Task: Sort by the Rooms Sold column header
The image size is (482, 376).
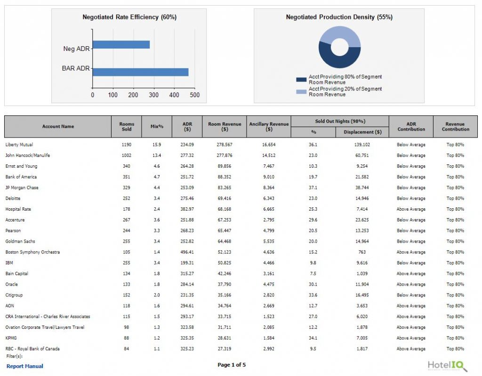Action: tap(126, 126)
